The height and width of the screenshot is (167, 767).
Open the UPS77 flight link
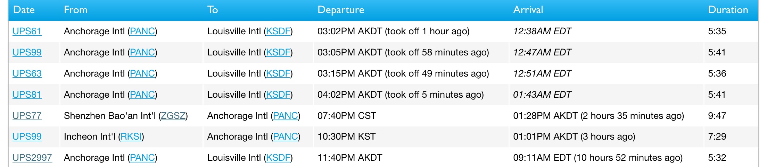point(27,116)
